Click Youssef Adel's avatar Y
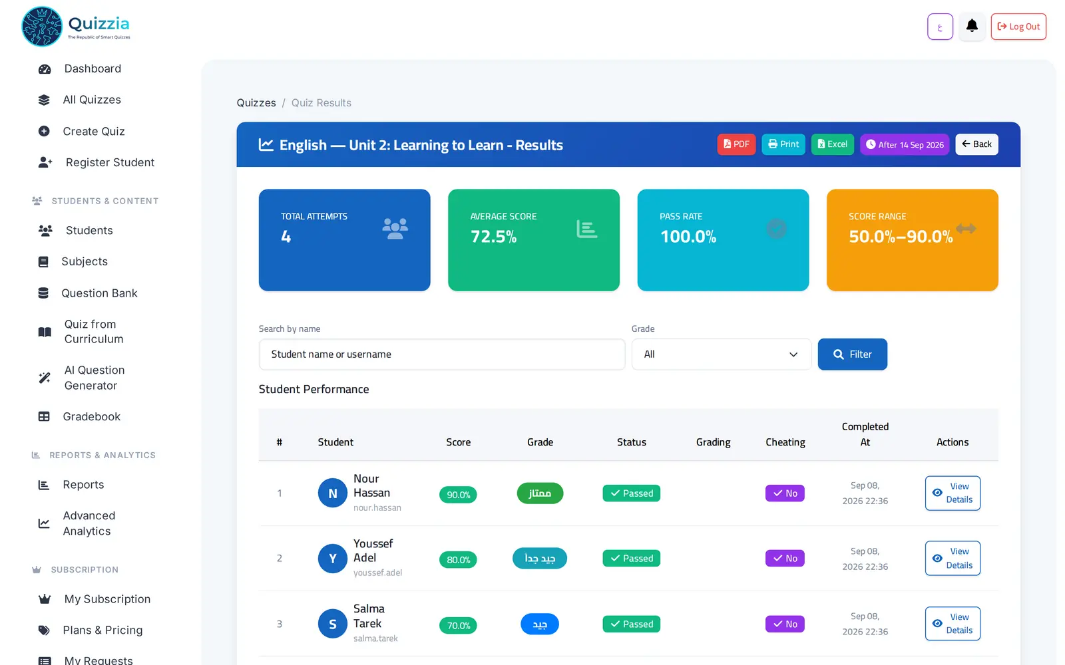Viewport: 1065px width, 665px height. pyautogui.click(x=333, y=559)
